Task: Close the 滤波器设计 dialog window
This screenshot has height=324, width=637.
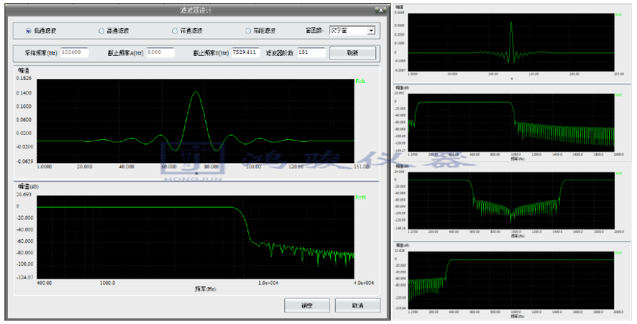Action: point(380,10)
